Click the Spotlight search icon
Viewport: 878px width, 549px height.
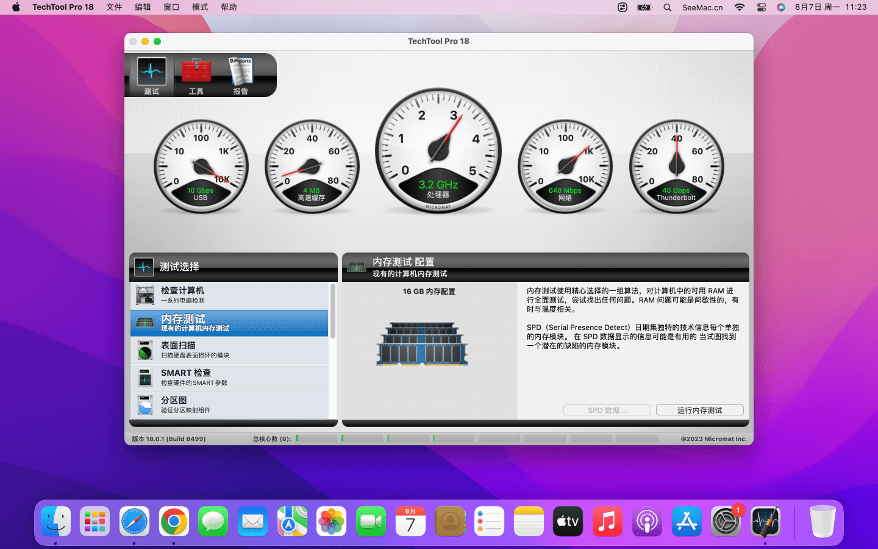pyautogui.click(x=668, y=7)
